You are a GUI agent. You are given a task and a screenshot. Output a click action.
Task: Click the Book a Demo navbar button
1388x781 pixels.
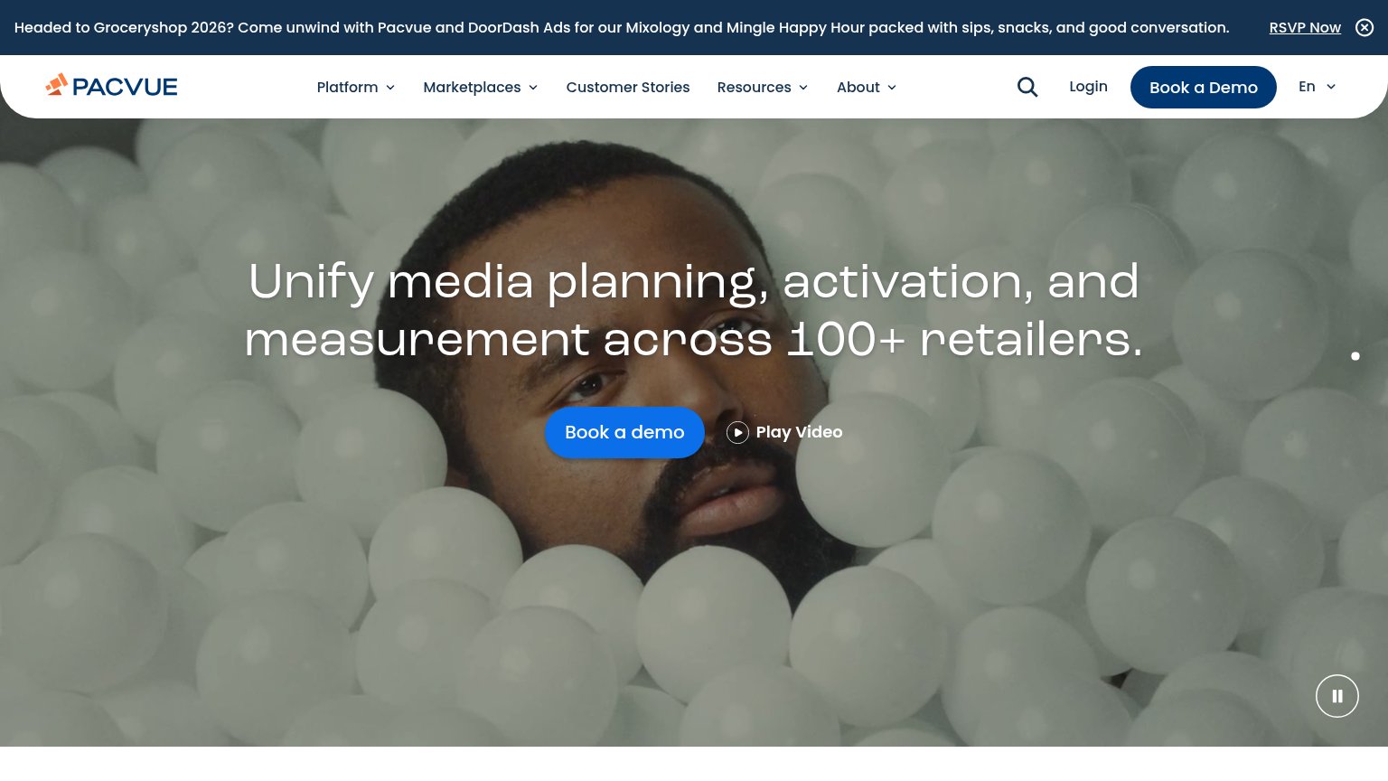point(1204,87)
